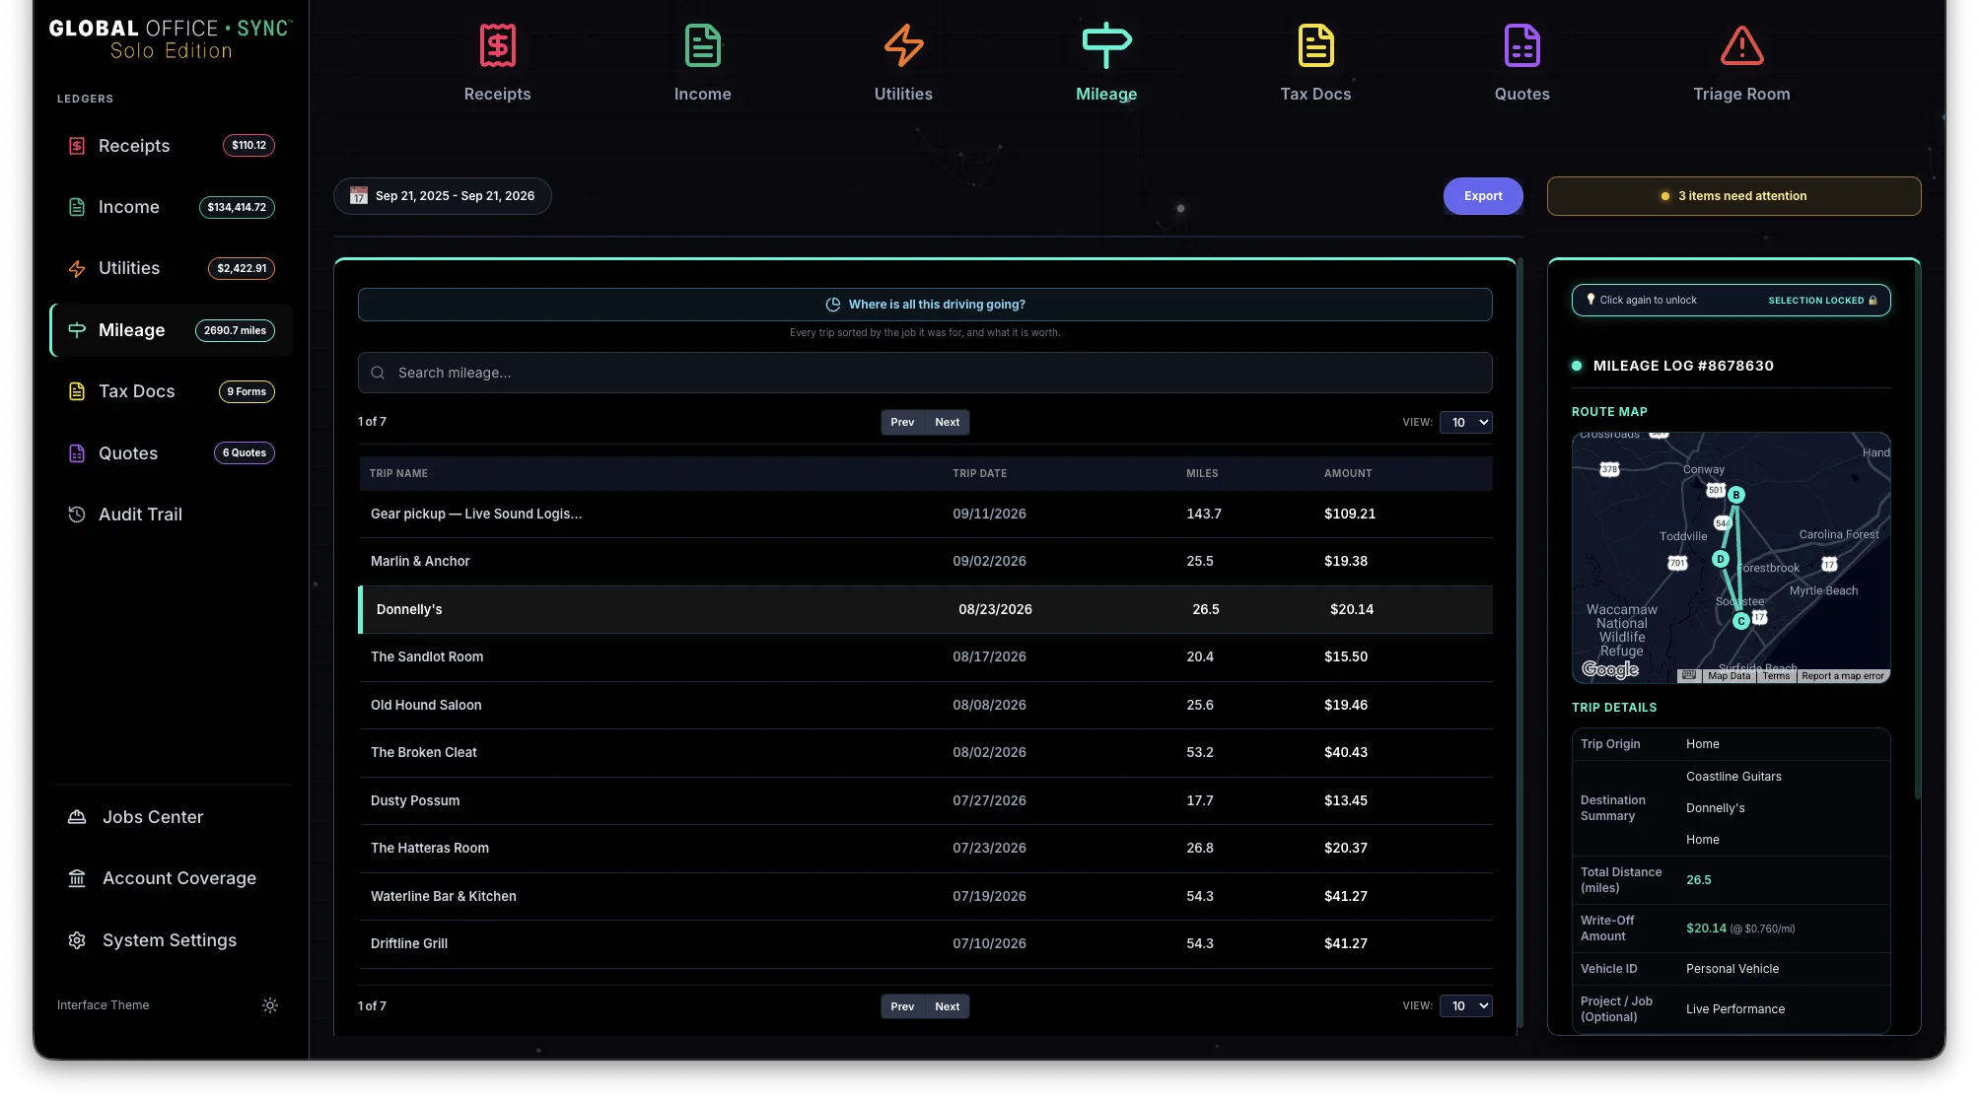Screen dimensions: 1979x1101
Task: Open Income from the top navigation icon
Action: [702, 45]
